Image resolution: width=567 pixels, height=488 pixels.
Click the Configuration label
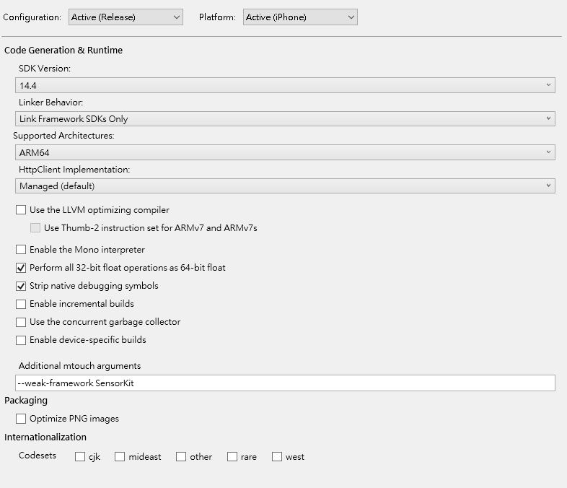(x=32, y=17)
